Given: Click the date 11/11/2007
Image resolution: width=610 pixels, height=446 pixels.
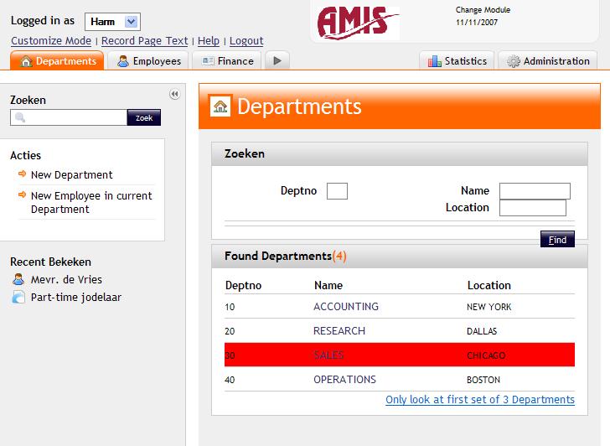Looking at the screenshot, I should [x=477, y=22].
